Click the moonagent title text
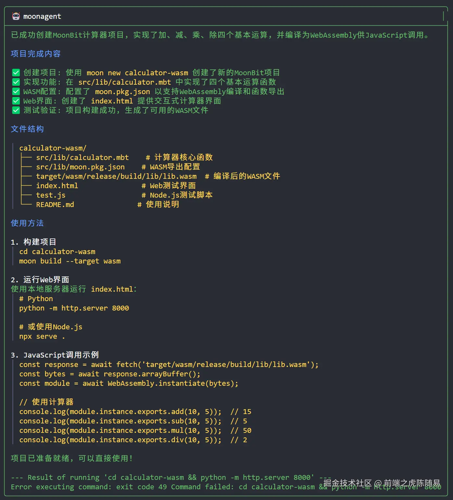The height and width of the screenshot is (500, 453). click(x=42, y=16)
